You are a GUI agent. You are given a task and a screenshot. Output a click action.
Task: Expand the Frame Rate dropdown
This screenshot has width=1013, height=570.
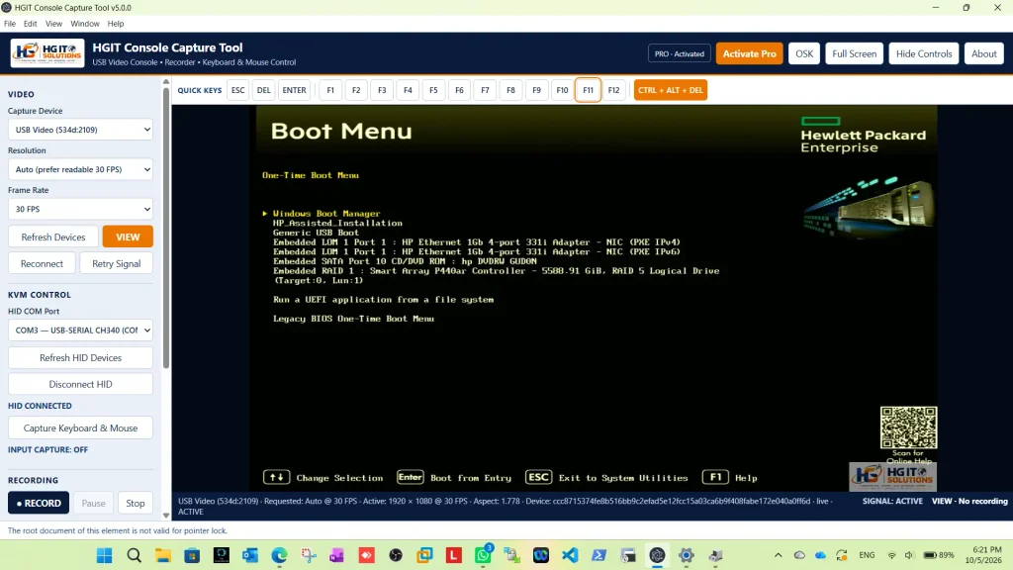coord(81,209)
